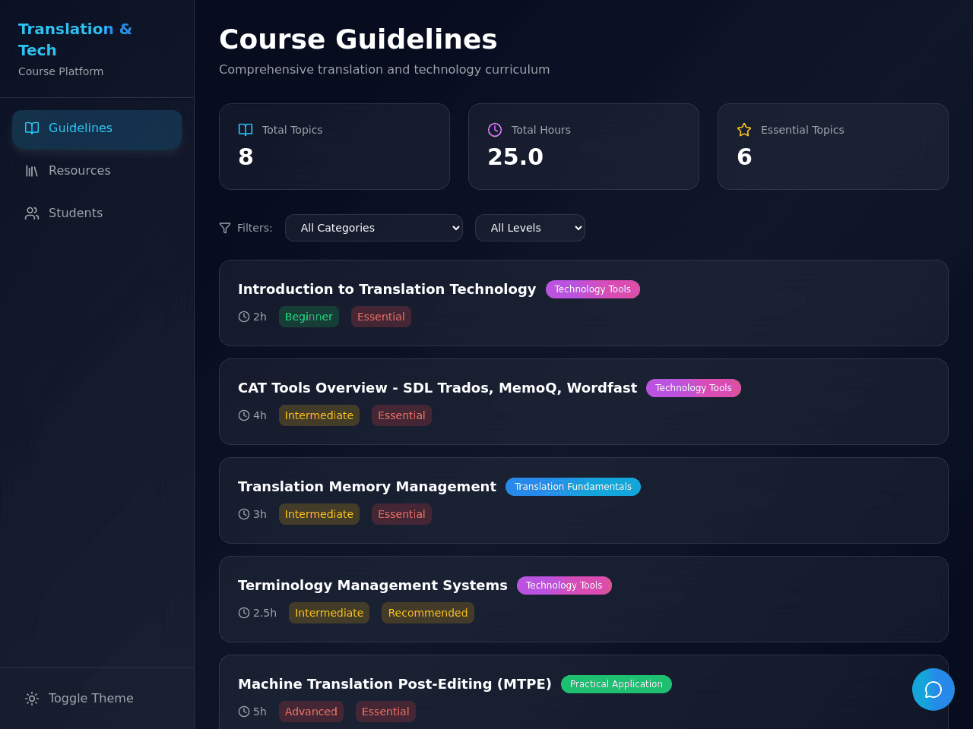The width and height of the screenshot is (973, 729).
Task: Click Intermediate tag on Terminology card
Action: click(329, 613)
